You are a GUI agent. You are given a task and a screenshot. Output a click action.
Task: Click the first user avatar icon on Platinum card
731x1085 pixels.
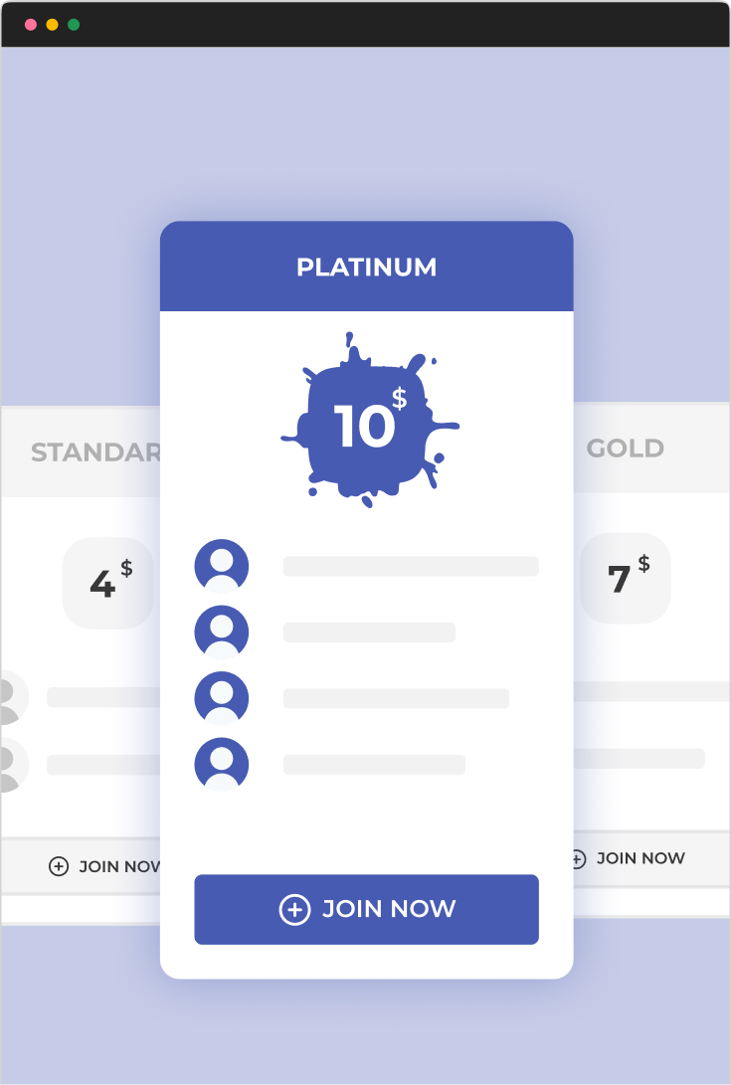pos(221,565)
